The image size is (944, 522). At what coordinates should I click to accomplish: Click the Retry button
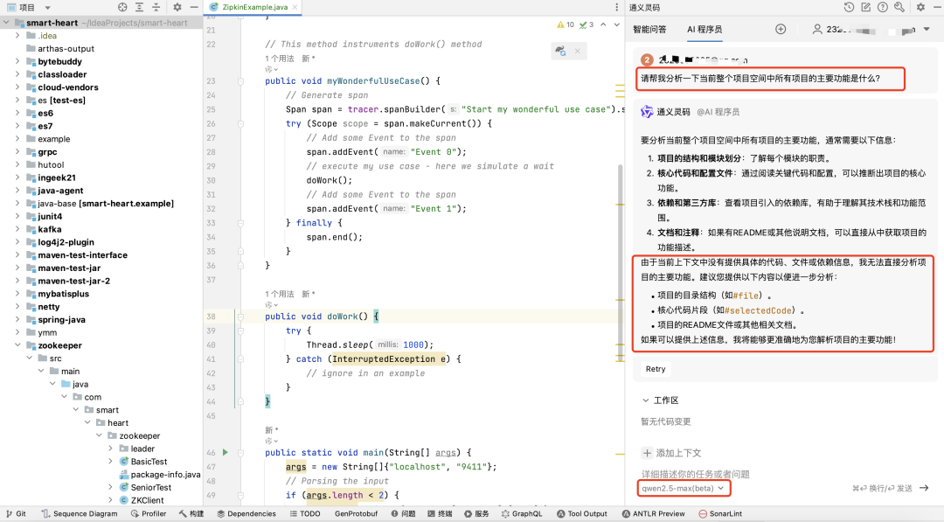(656, 368)
